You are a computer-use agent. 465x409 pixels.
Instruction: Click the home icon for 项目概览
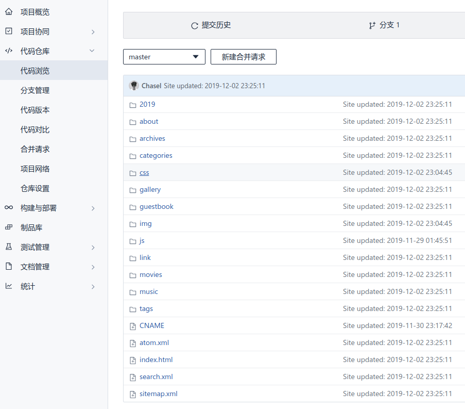tap(9, 12)
